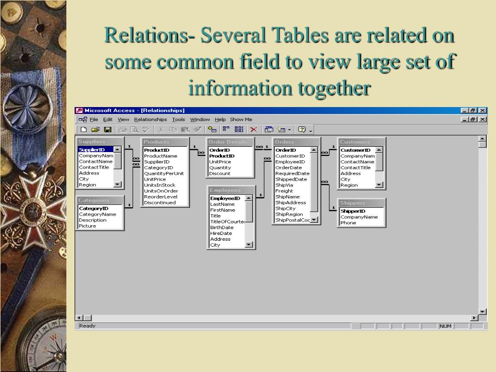Select the Order Details table title bar
Image resolution: width=496 pixels, height=372 pixels.
pos(230,142)
